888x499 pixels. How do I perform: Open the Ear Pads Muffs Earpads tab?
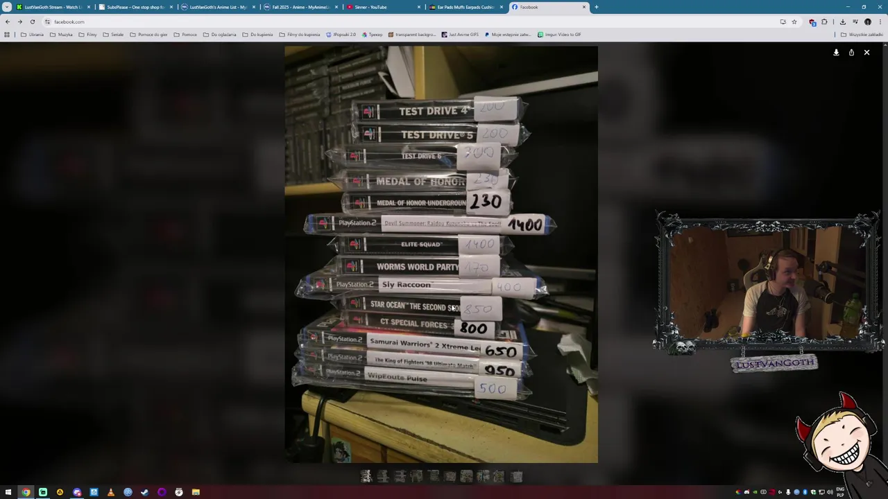(x=466, y=7)
